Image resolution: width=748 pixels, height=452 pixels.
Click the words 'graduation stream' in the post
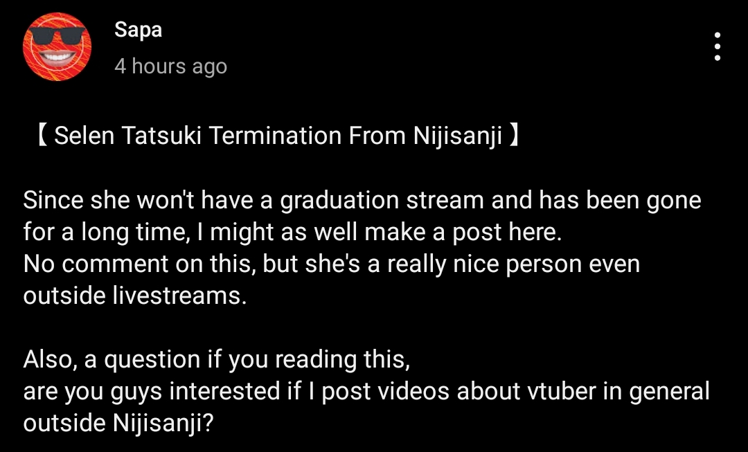(382, 200)
